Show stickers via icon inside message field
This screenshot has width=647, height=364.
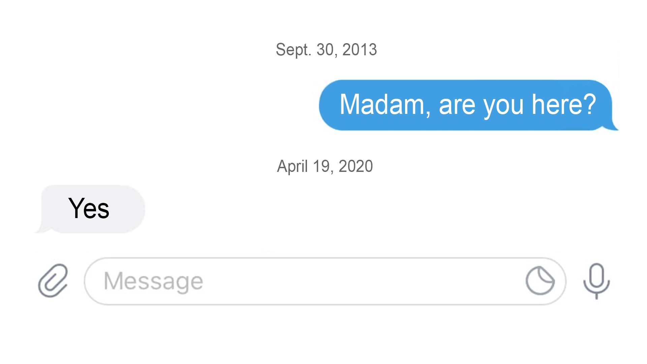click(540, 281)
